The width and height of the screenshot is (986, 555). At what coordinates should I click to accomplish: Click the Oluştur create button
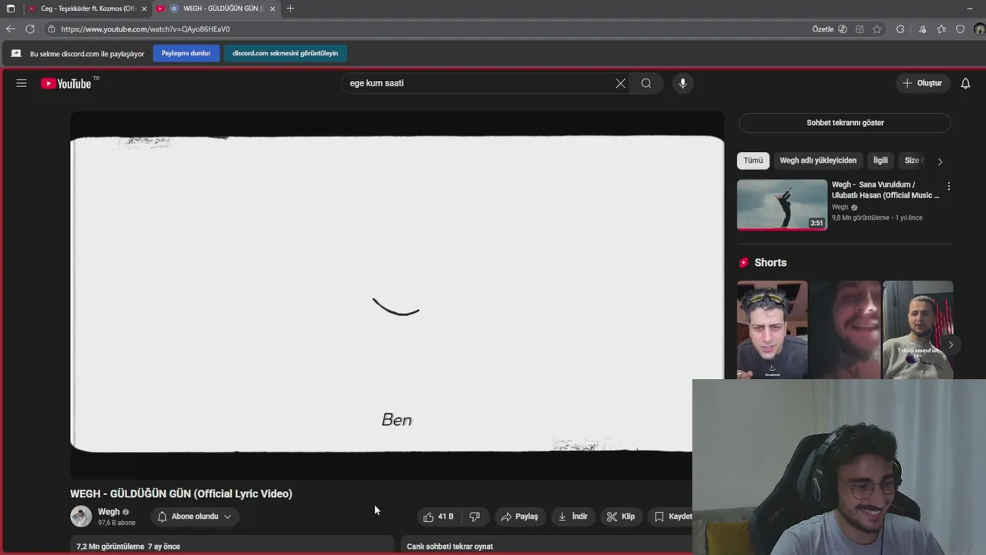coord(923,83)
